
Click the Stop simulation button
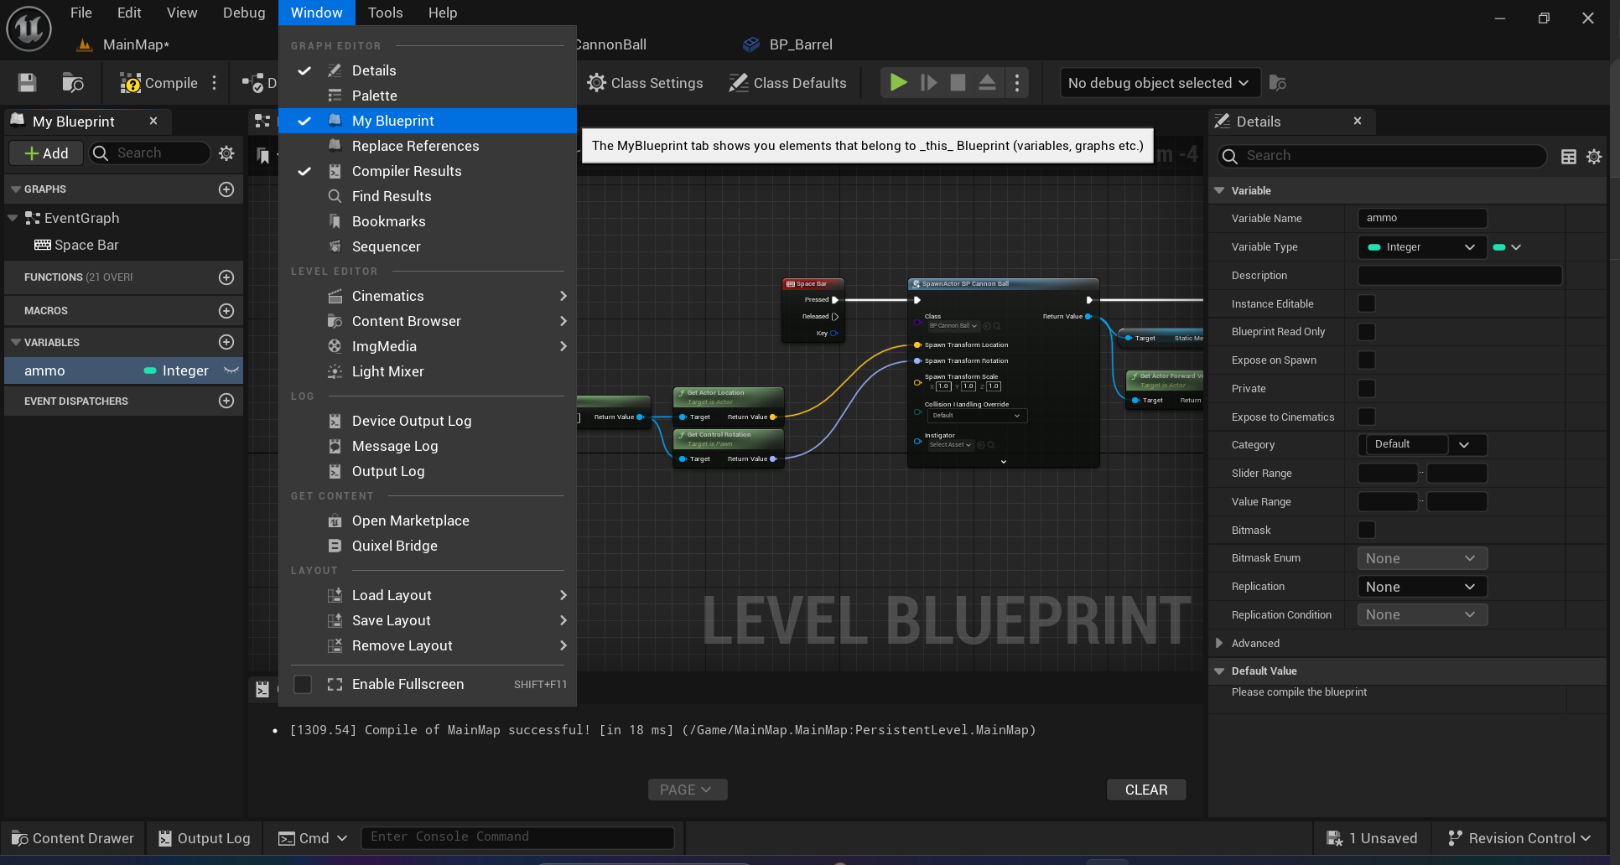click(958, 82)
